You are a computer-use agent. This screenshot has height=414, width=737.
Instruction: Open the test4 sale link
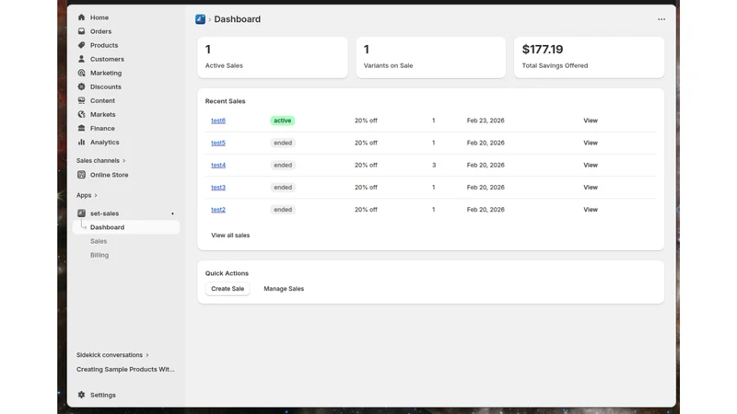[218, 166]
